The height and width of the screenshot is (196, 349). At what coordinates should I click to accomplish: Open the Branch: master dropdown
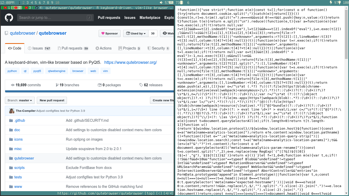pyautogui.click(x=20, y=100)
